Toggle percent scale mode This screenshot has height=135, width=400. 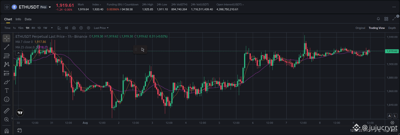(x=379, y=131)
